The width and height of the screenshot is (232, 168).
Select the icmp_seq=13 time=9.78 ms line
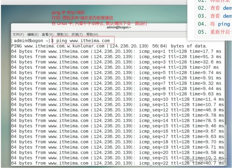coord(117,115)
